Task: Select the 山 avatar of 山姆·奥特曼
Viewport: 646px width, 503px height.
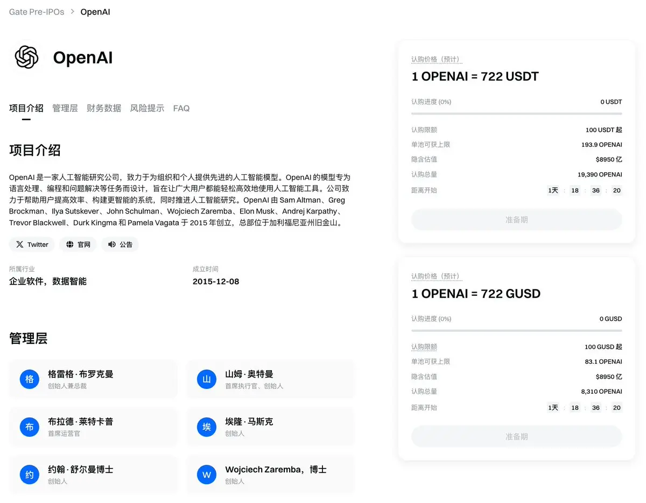Action: coord(207,379)
